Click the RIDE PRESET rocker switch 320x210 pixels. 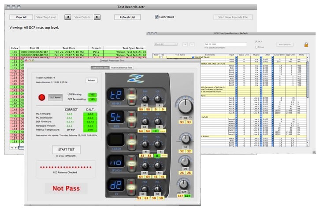(x=131, y=119)
